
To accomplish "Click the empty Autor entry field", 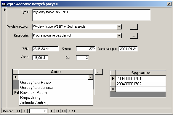I will click(x=53, y=77).
